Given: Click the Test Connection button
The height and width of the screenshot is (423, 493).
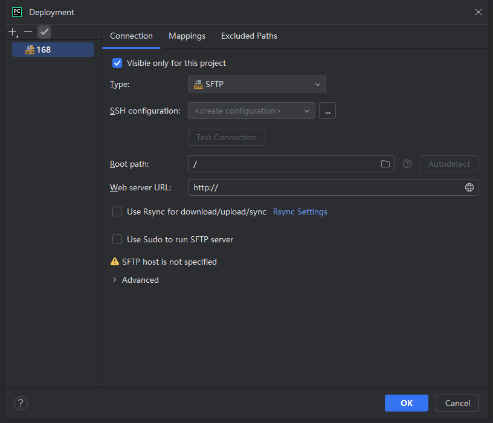Looking at the screenshot, I should tap(227, 137).
